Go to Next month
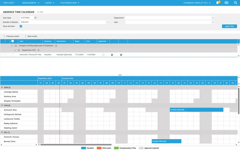The height and width of the screenshot is (150, 240). [x=31, y=36]
